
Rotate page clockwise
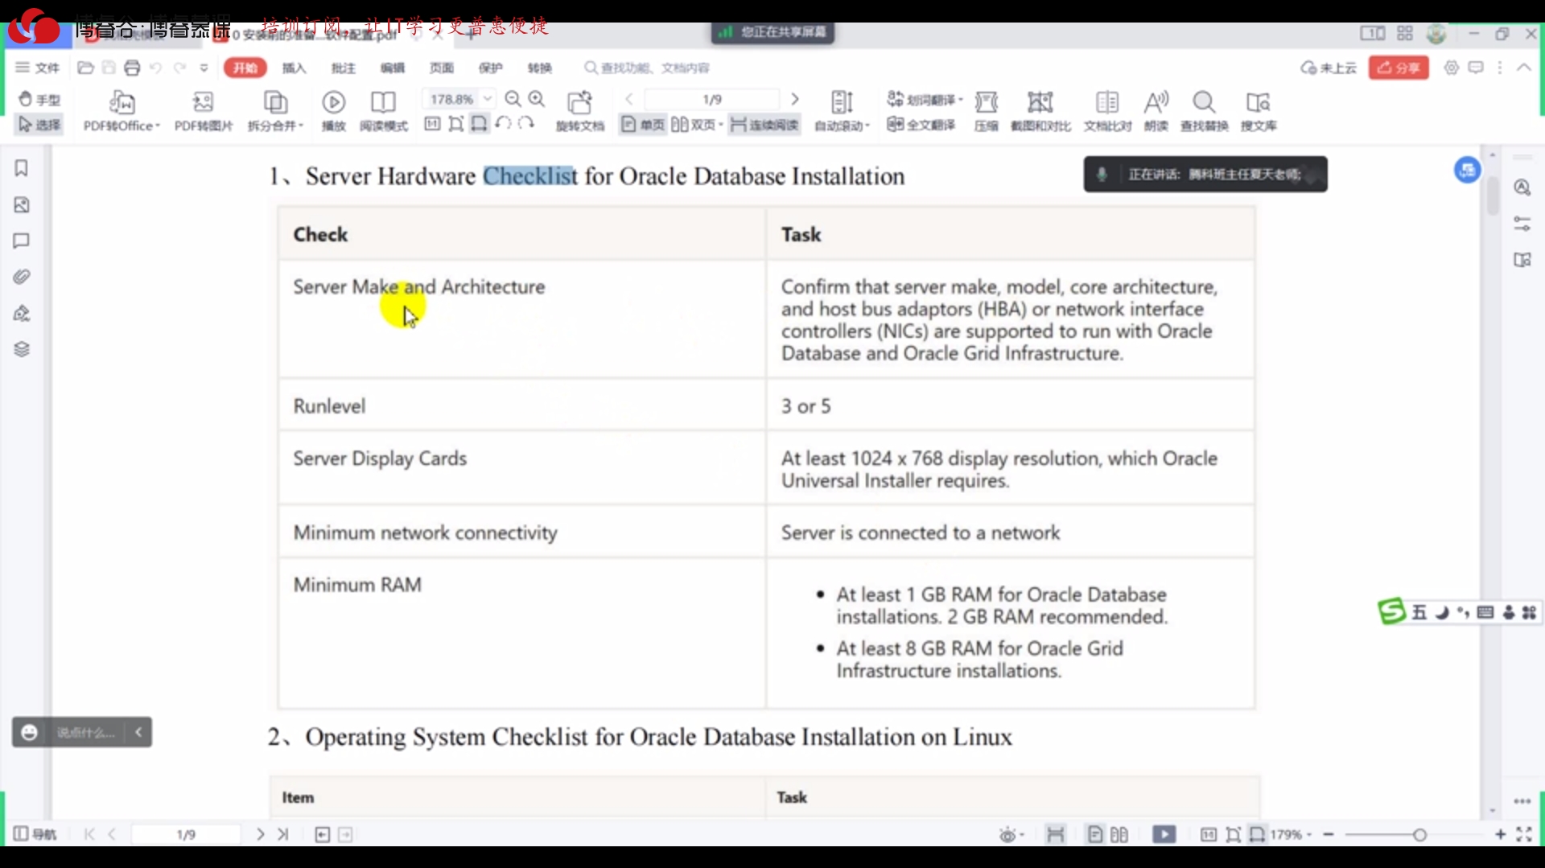coord(526,124)
